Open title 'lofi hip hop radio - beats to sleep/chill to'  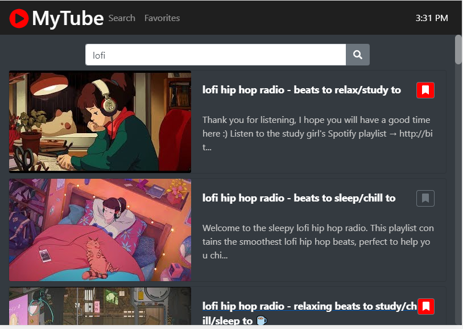coord(299,198)
